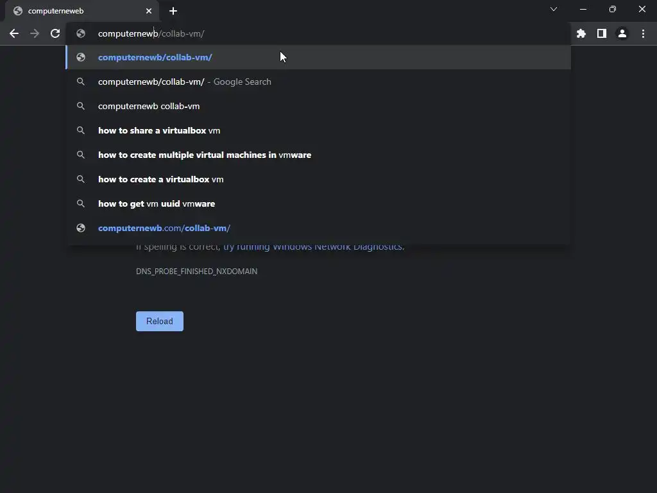Screen dimensions: 657x493
Task: Open the Chrome three-dot menu
Action: [643, 33]
